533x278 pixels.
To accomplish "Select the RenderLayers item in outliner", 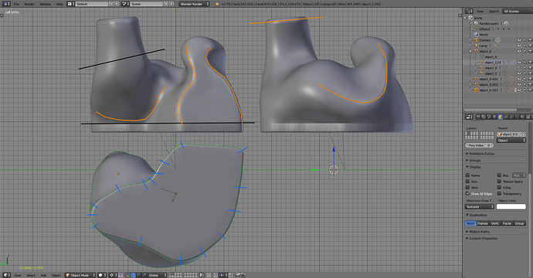I will click(488, 23).
